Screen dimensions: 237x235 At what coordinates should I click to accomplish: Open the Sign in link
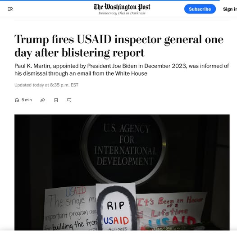coord(230,9)
